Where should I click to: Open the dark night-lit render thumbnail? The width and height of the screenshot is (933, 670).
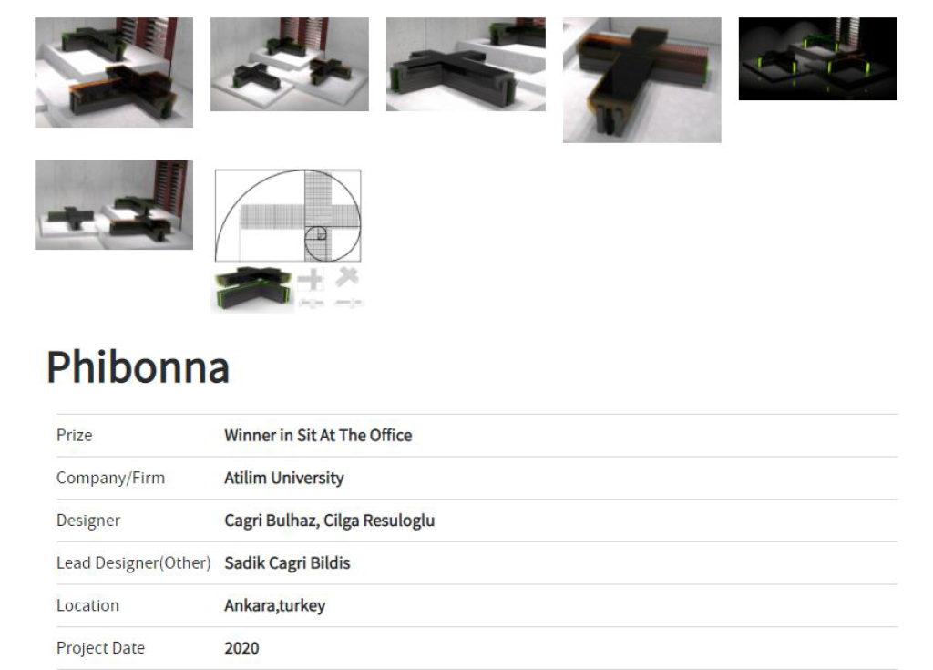(x=817, y=58)
